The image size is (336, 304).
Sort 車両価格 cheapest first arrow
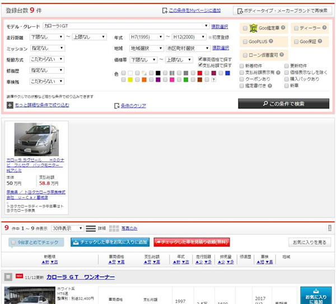point(112,262)
